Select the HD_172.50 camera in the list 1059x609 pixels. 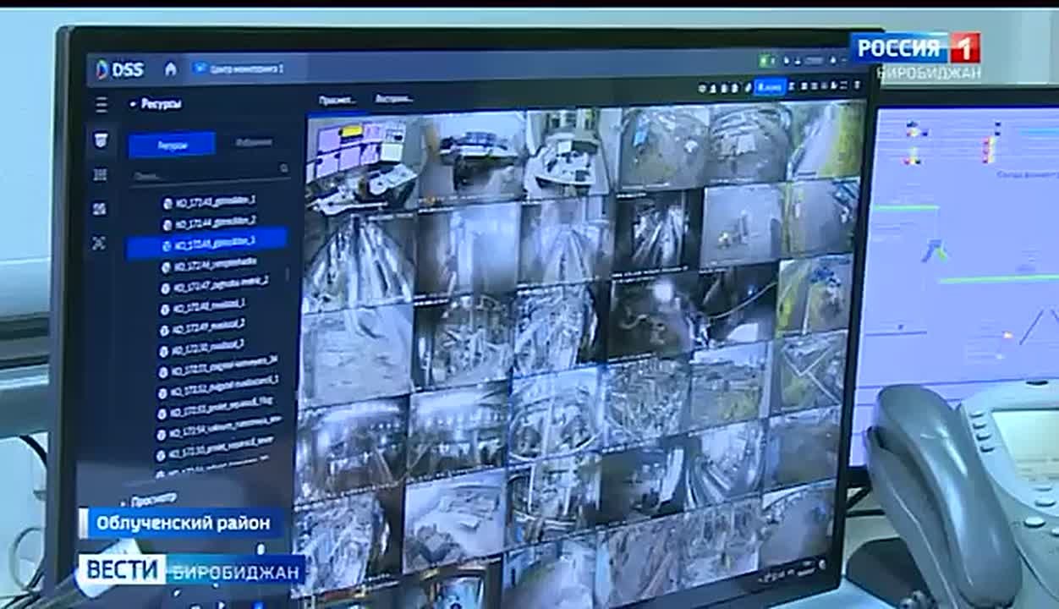(x=201, y=348)
